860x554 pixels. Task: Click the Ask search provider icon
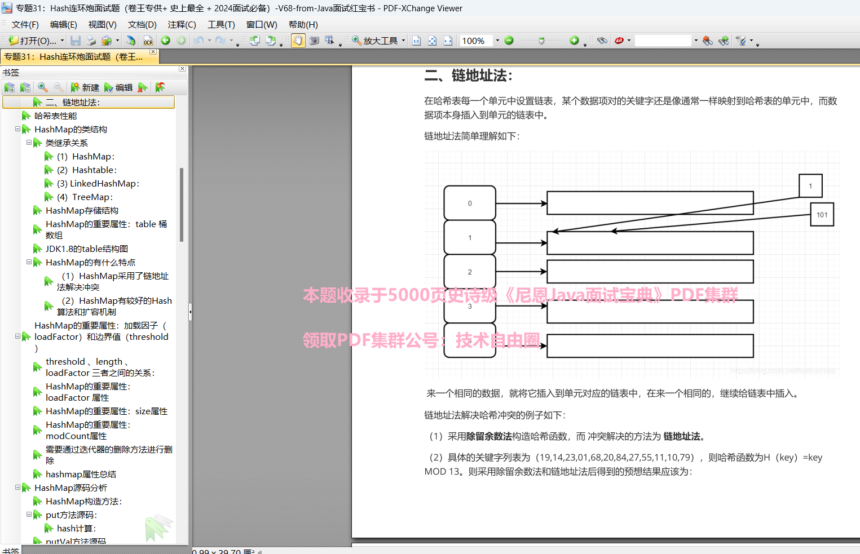pyautogui.click(x=619, y=41)
